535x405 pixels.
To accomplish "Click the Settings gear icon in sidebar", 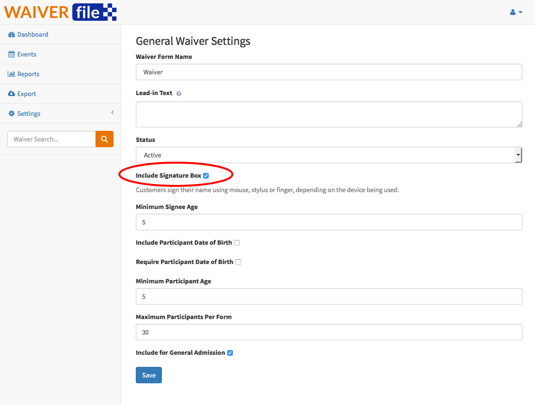I will tap(11, 113).
